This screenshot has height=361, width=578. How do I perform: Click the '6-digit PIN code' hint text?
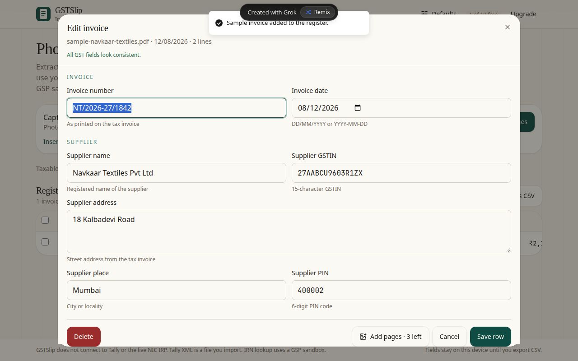click(312, 306)
